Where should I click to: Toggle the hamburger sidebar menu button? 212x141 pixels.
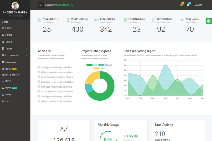(x=40, y=5)
